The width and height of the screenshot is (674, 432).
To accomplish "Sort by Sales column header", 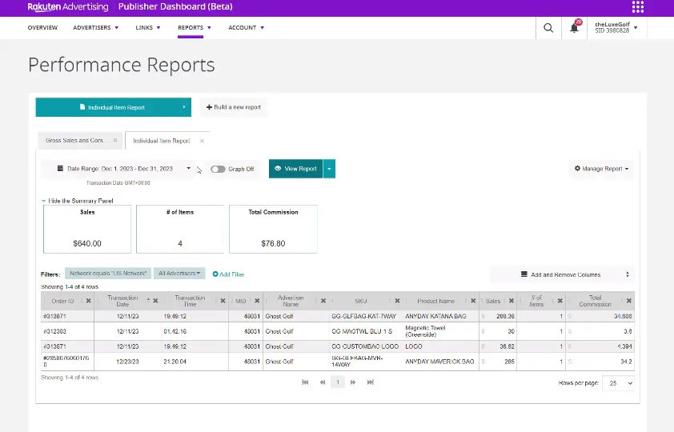I will coord(492,301).
